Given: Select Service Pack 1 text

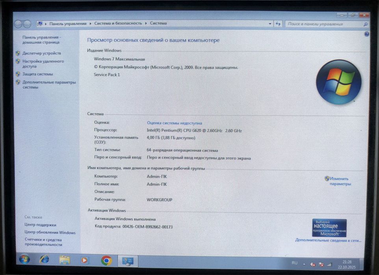Looking at the screenshot, I should pos(107,75).
